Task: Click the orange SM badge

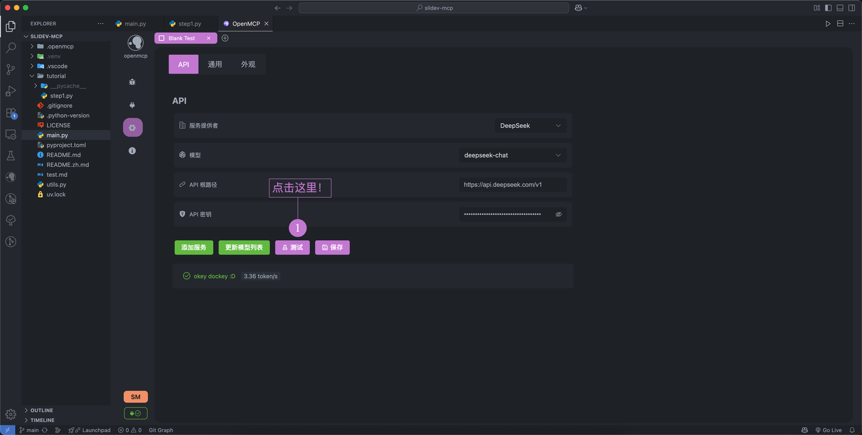Action: [135, 397]
